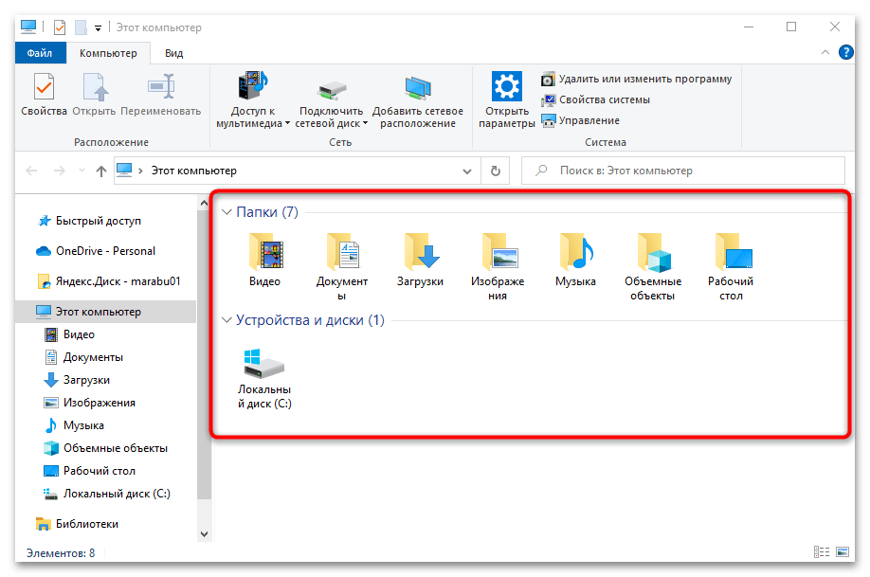This screenshot has width=870, height=577.
Task: Select the Изображения folder in main pane
Action: 498,267
